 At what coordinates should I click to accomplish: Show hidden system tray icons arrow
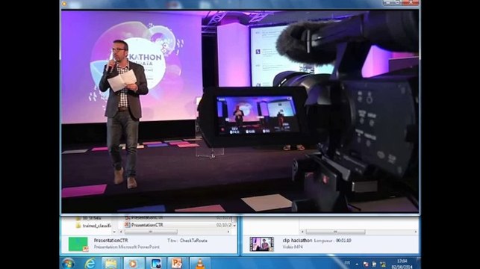pyautogui.click(x=357, y=264)
